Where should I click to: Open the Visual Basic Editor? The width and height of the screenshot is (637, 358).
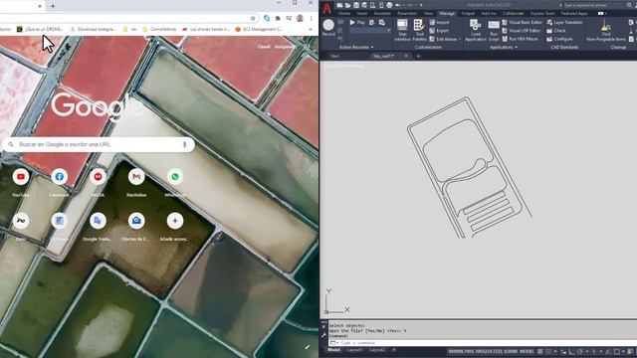522,22
